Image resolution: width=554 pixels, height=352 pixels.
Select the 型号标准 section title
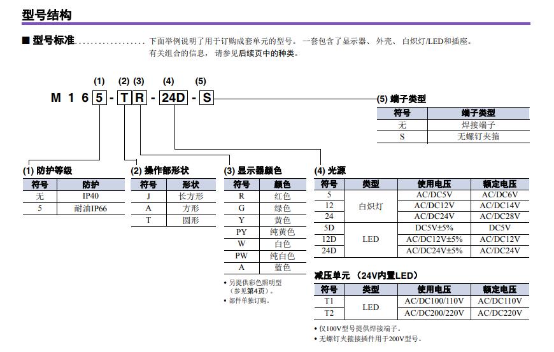pyautogui.click(x=53, y=40)
